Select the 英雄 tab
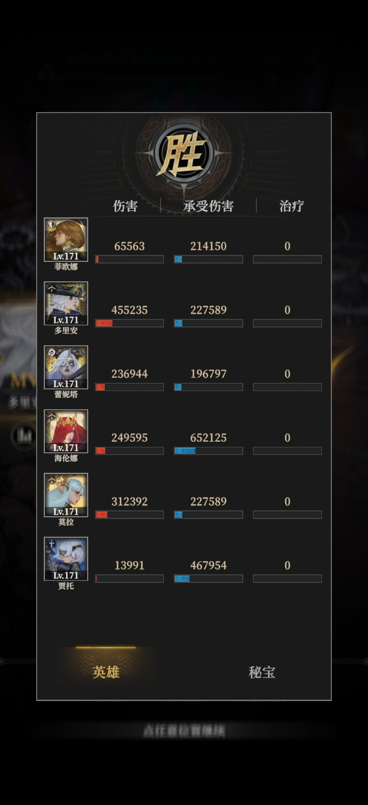Viewport: 368px width, 805px height. pyautogui.click(x=106, y=672)
